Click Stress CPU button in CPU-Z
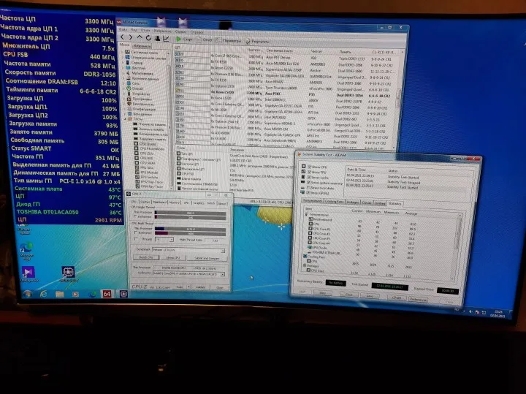Image resolution: width=526 pixels, height=394 pixels. (172, 257)
